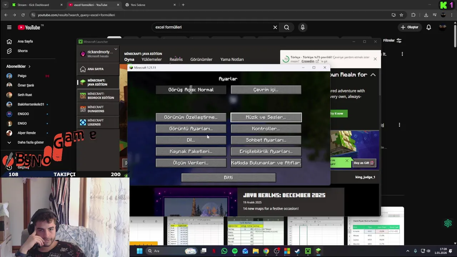Expand the Abonelikler subscriptions section
This screenshot has width=457, height=257.
pos(18,66)
